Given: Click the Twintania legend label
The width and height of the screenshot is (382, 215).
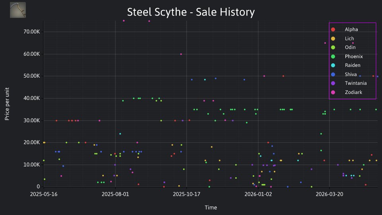Looking at the screenshot, I should tap(355, 83).
